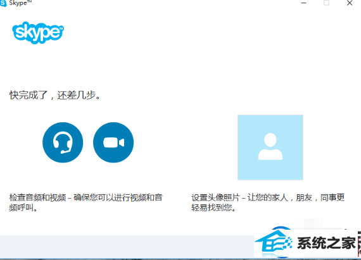
Task: Maximize the Skype window
Action: 326,3
